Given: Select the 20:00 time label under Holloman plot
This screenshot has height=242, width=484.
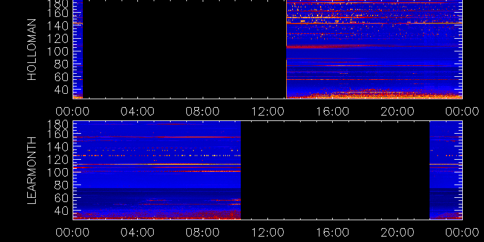Looking at the screenshot, I should point(397,111).
